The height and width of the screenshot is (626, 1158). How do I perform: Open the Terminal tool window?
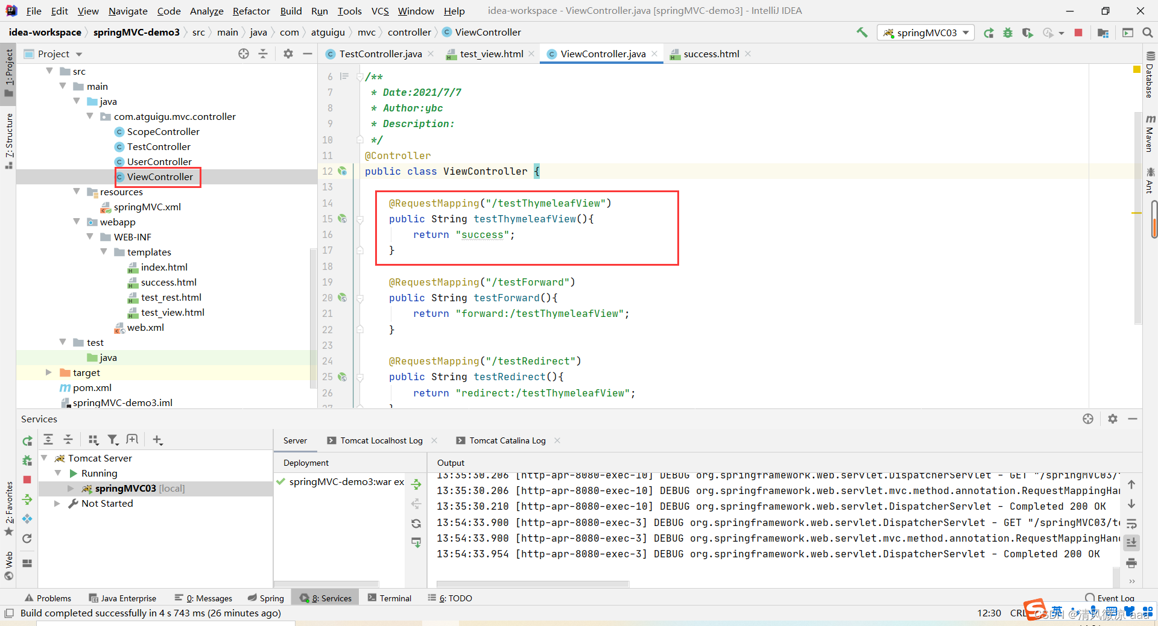pyautogui.click(x=390, y=598)
